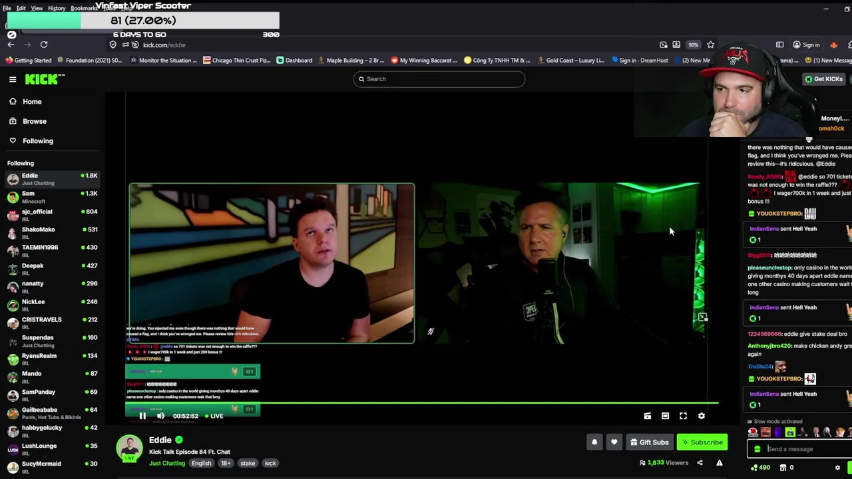Pause the live stream
Viewport: 852px width, 479px height.
[x=142, y=416]
